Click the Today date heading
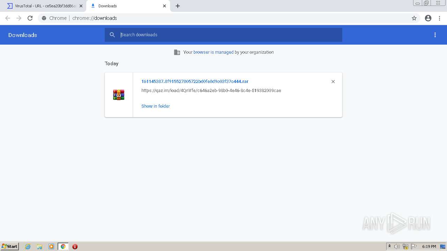The width and height of the screenshot is (447, 251). (x=112, y=63)
